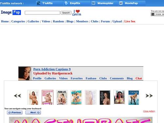The height and width of the screenshot is (123, 164).
Task: Click the Search! button
Action: tap(66, 13)
